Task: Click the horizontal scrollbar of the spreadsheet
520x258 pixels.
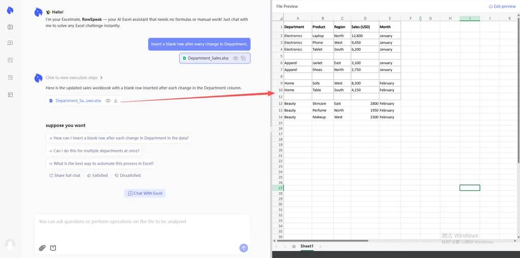Action: [325, 241]
